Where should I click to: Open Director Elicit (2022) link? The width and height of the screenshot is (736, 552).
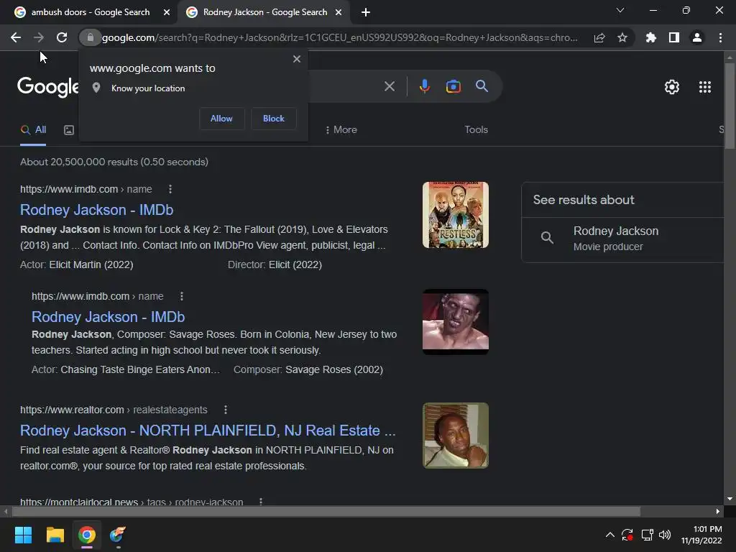(295, 264)
